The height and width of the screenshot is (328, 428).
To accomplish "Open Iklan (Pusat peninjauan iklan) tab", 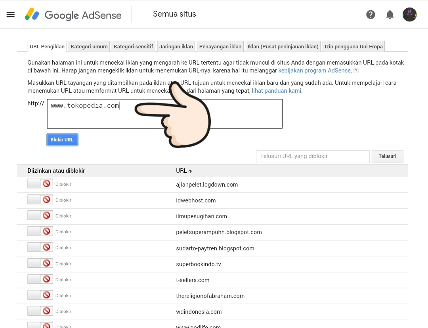I will pyautogui.click(x=283, y=46).
